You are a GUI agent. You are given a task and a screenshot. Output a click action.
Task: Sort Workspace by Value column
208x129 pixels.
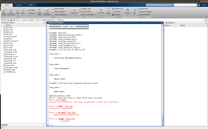(188, 25)
